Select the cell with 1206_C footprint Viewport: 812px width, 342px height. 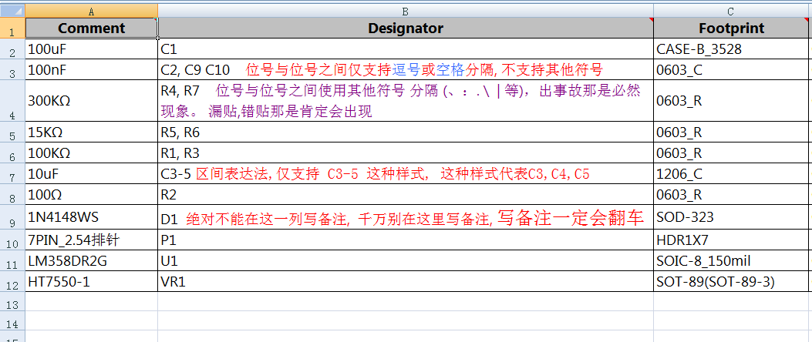click(731, 173)
